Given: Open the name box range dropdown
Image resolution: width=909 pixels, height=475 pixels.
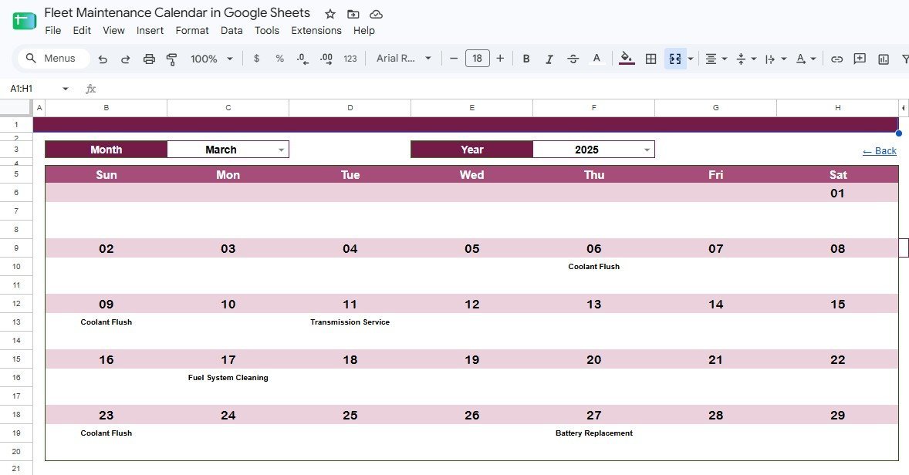Looking at the screenshot, I should pos(66,89).
